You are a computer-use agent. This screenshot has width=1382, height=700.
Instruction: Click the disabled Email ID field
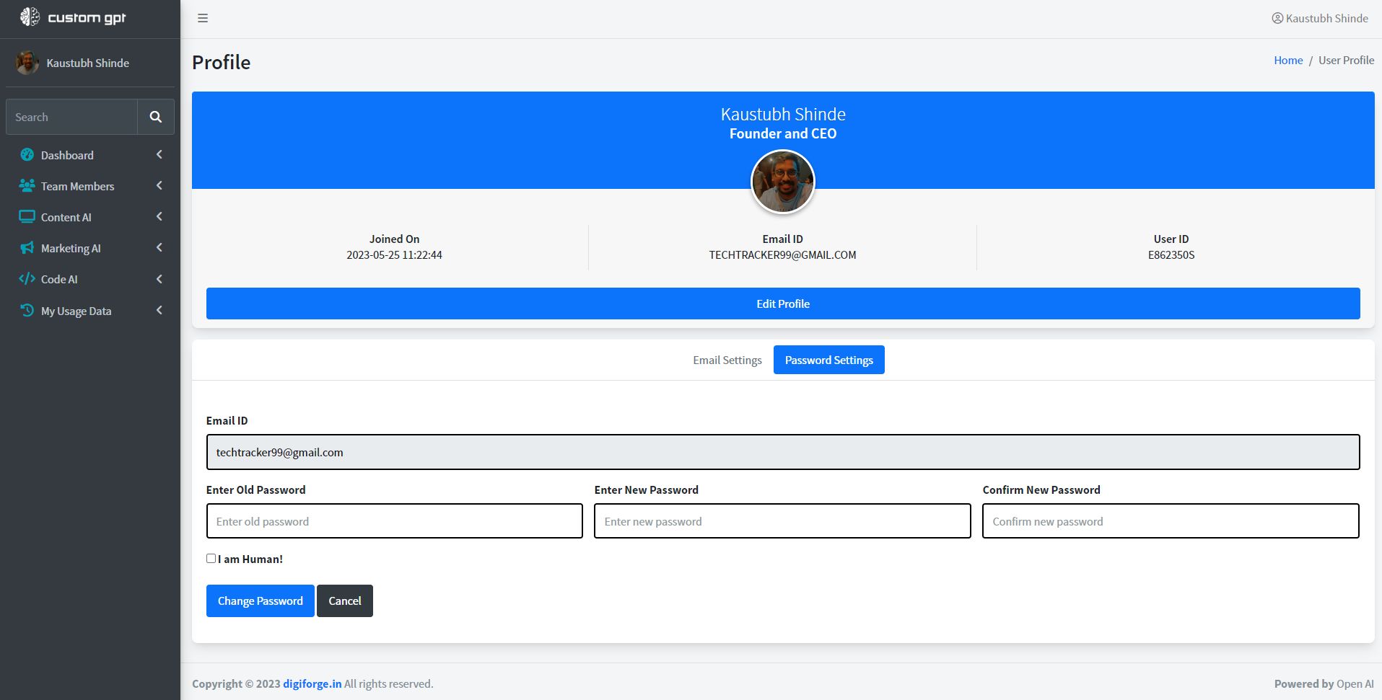coord(783,452)
